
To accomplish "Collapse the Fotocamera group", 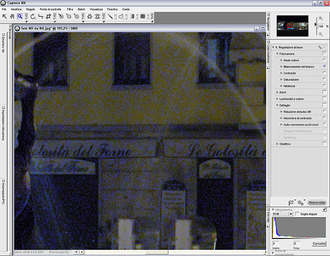I will coord(277,54).
